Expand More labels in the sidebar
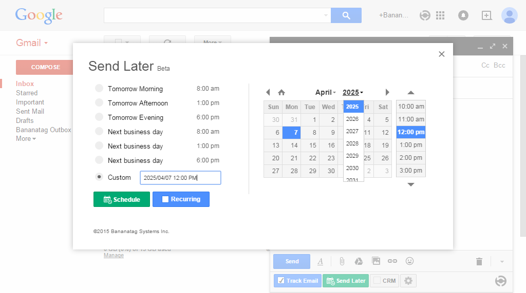The width and height of the screenshot is (526, 293). coord(26,138)
